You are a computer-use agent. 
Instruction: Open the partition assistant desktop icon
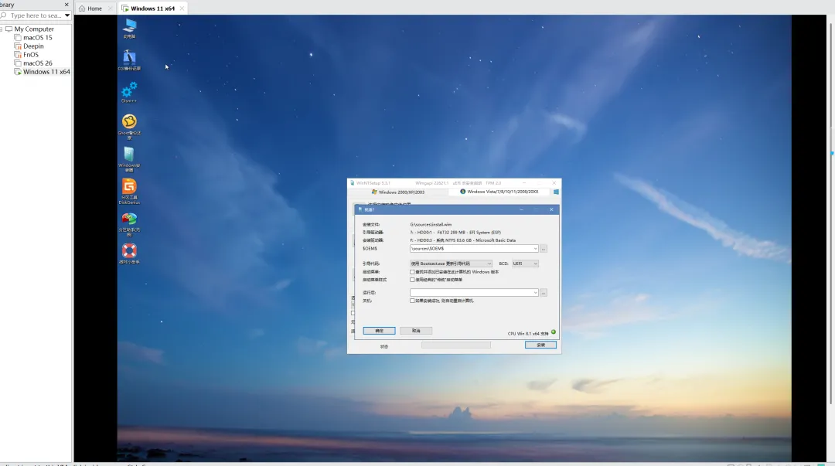(x=129, y=224)
